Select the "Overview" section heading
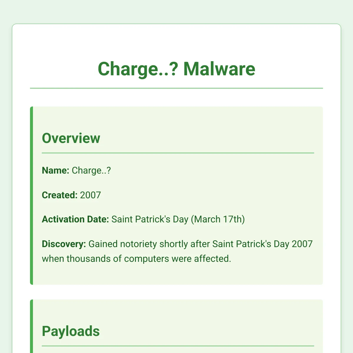The height and width of the screenshot is (353, 353). (x=71, y=138)
